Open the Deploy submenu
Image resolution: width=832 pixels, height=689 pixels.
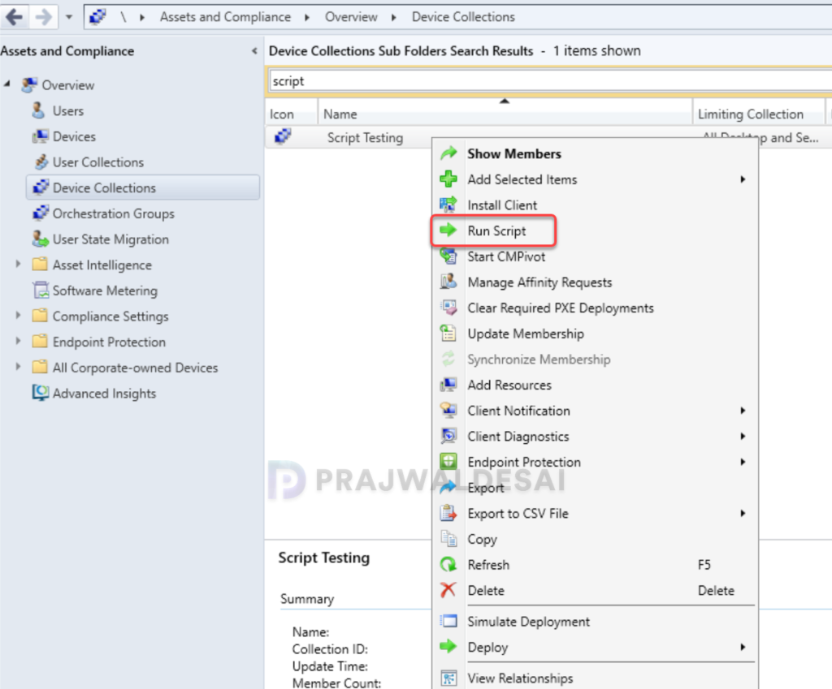tap(596, 647)
